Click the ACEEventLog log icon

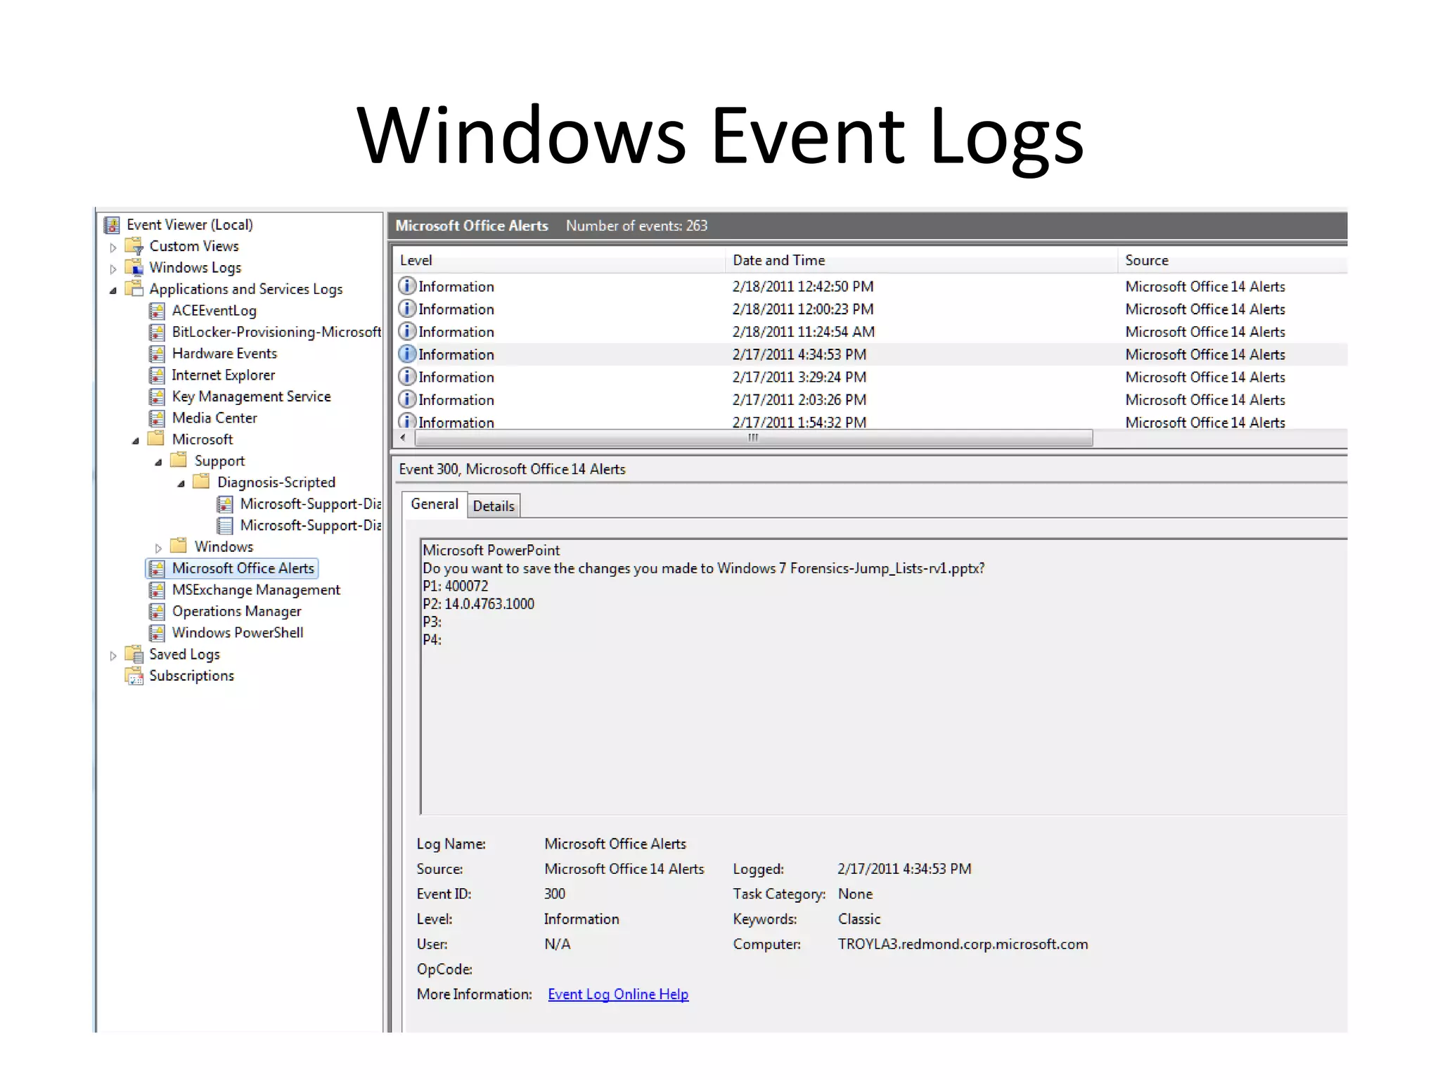click(x=157, y=311)
